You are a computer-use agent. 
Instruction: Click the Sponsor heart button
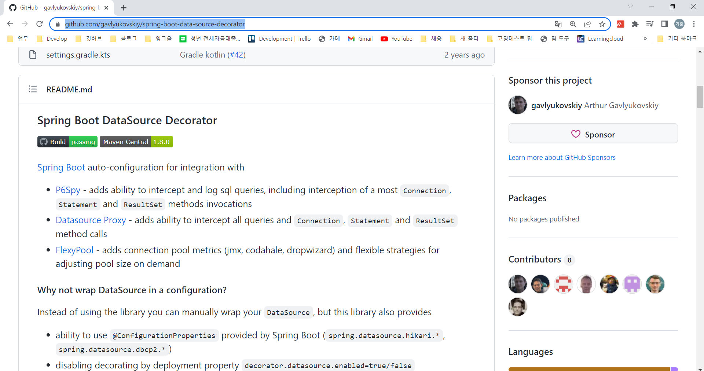[x=593, y=133]
